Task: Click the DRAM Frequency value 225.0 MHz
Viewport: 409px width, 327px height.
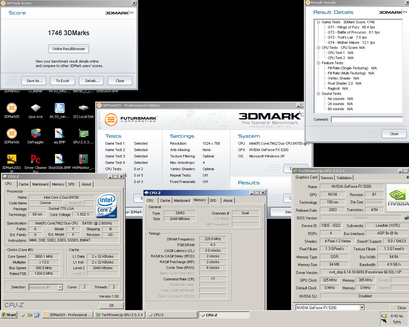Action: [x=213, y=239]
